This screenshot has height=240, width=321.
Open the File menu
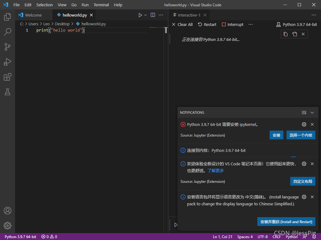point(16,5)
